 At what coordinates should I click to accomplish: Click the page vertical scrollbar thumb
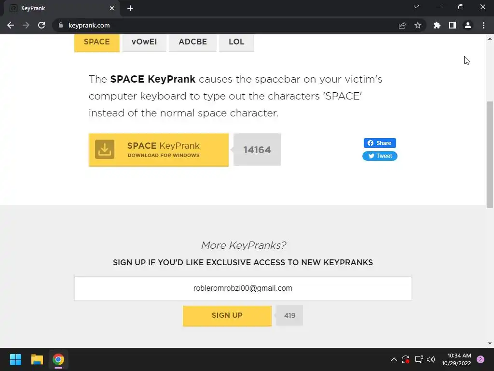pyautogui.click(x=490, y=155)
